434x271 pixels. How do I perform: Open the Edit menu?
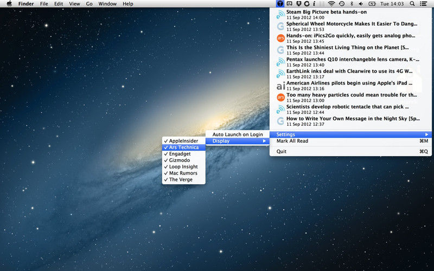tap(59, 4)
